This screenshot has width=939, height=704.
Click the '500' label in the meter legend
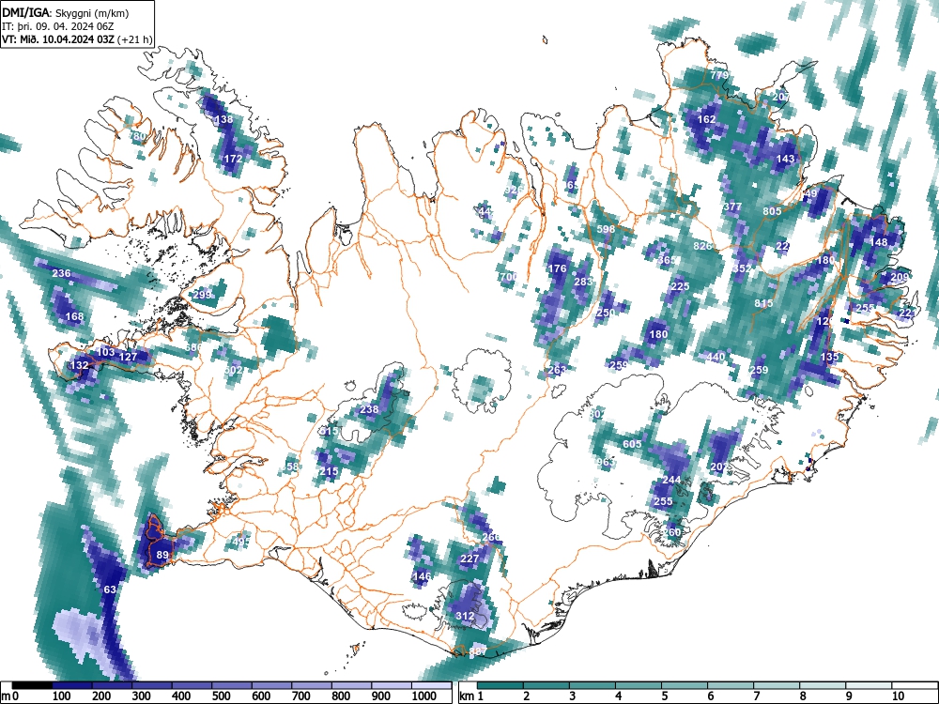pyautogui.click(x=221, y=696)
